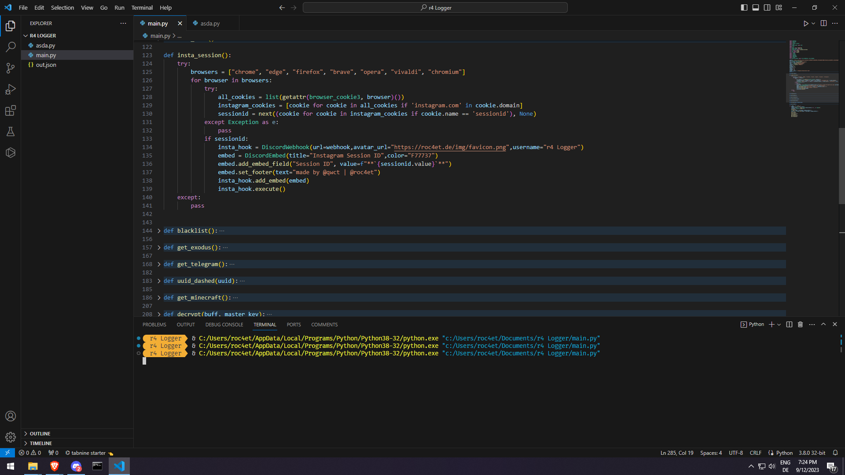Kill the terminal with the trash icon
This screenshot has width=845, height=475.
tap(800, 325)
